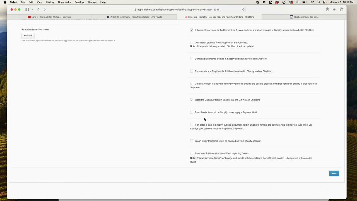Viewport: 357px width, 201px height.
Task: Enable never apply a Payment Hold checkbox
Action: click(192, 112)
